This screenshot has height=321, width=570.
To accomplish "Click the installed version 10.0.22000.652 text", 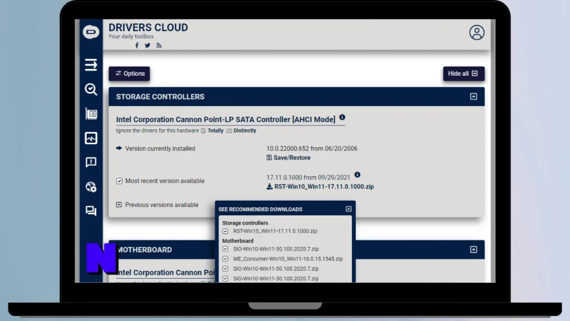I will (x=312, y=148).
